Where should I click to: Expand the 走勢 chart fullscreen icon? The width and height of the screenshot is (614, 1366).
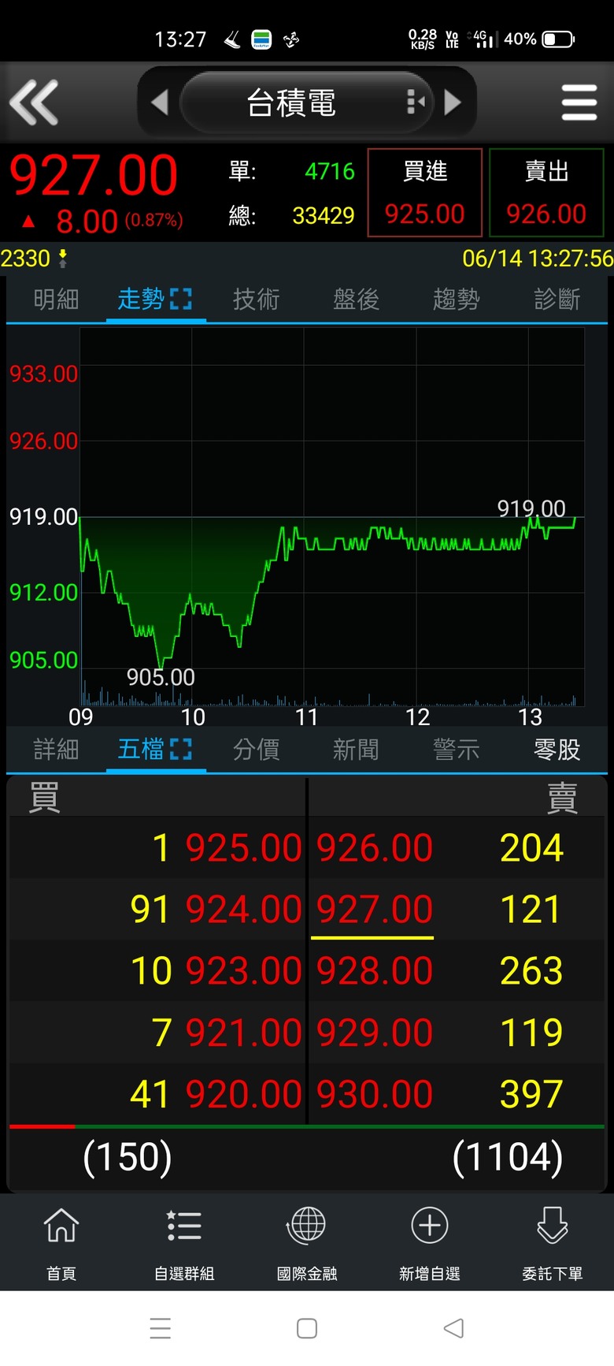(181, 299)
